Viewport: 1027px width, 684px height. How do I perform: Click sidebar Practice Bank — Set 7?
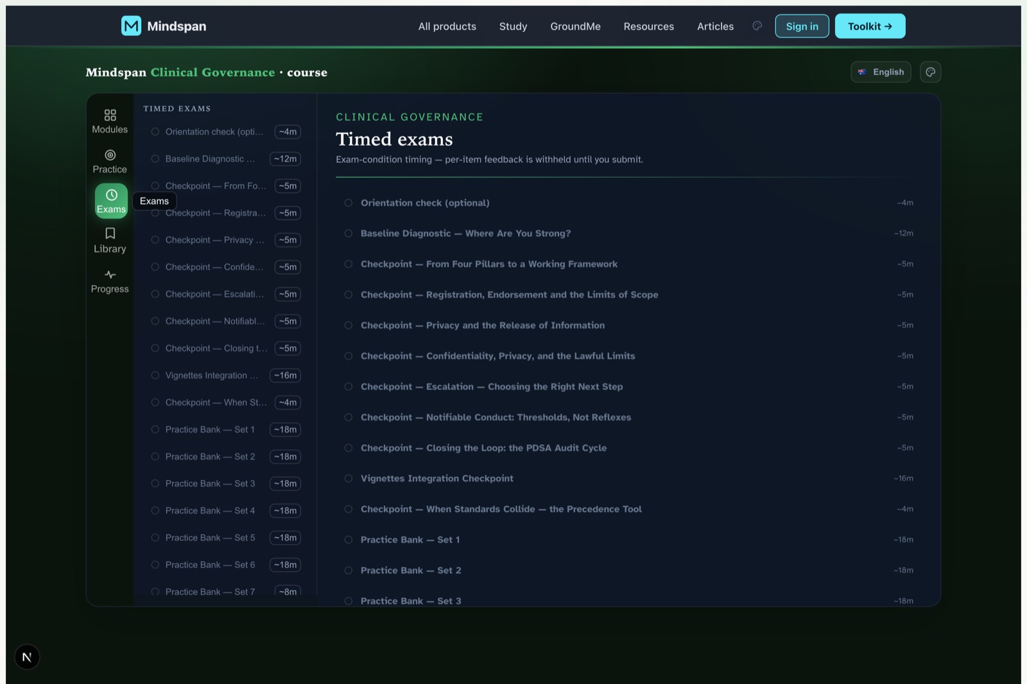click(226, 592)
